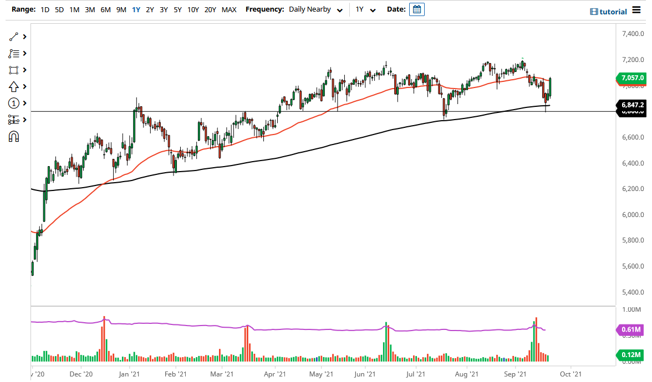This screenshot has width=652, height=382.
Task: Open the Daily Nearby frequency dropdown
Action: pyautogui.click(x=313, y=9)
